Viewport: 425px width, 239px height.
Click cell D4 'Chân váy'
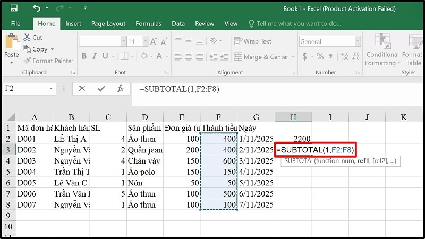point(145,161)
